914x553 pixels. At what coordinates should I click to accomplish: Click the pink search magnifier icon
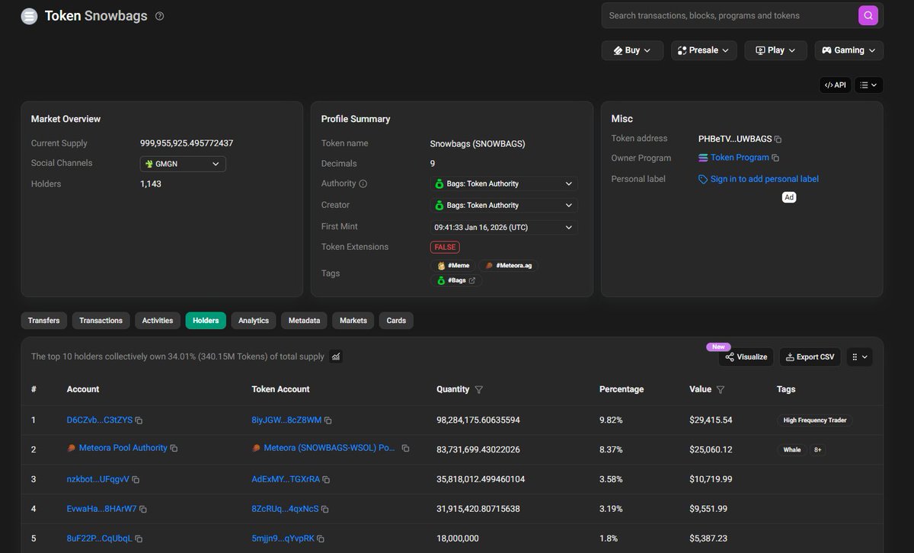868,14
